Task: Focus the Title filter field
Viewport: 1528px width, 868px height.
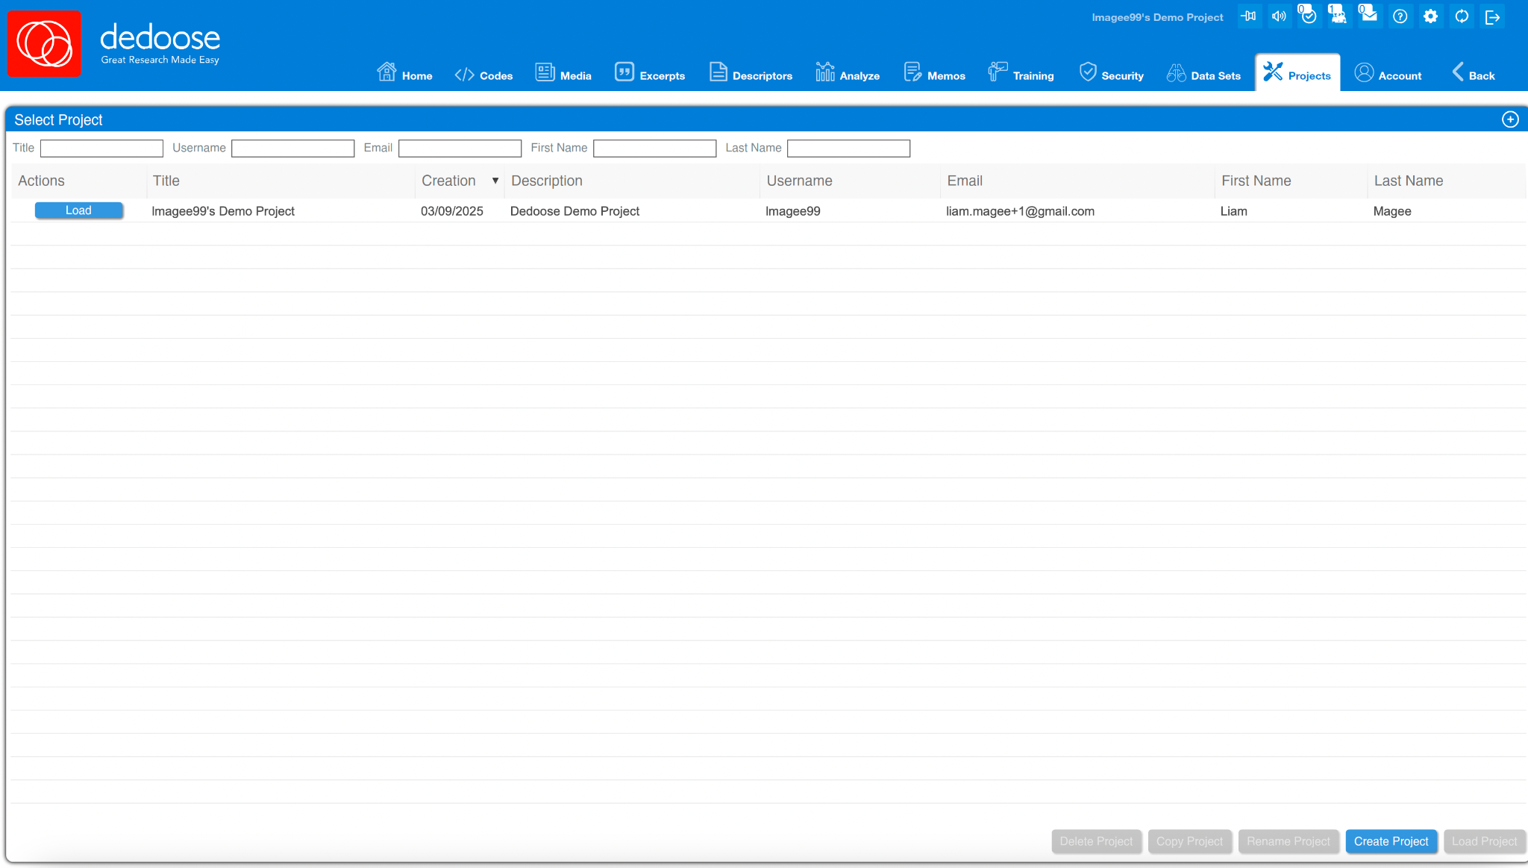Action: pyautogui.click(x=101, y=149)
